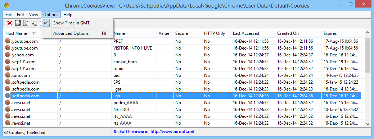
Task: Sort by the HTTP Only column header
Action: click(216, 33)
